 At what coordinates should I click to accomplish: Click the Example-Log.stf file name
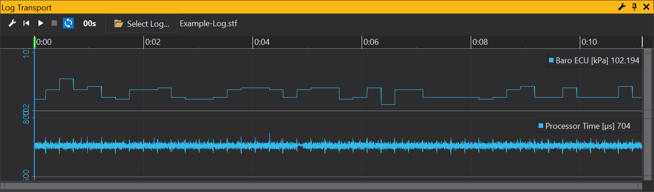coord(208,23)
